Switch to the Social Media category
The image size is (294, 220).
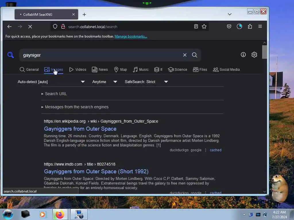(x=226, y=70)
